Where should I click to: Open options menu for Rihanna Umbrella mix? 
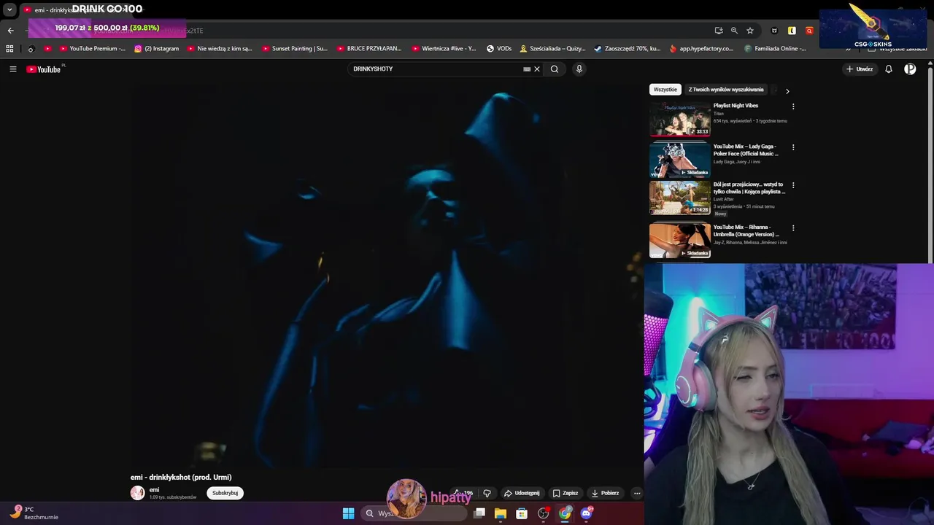click(x=793, y=228)
